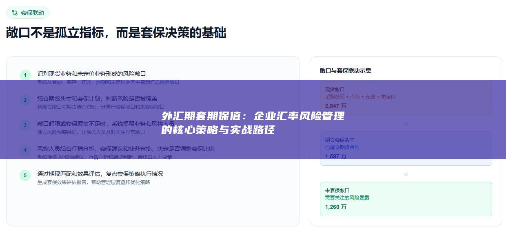Select the heading 敞口不是孤立指标，而是套保决策的基础
The image size is (506, 239).
[116, 33]
